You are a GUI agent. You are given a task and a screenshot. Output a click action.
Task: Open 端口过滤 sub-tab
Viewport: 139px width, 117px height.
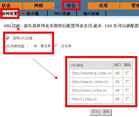click(91, 14)
